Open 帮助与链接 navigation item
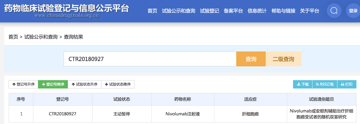The height and width of the screenshot is (124, 360). tap(283, 11)
